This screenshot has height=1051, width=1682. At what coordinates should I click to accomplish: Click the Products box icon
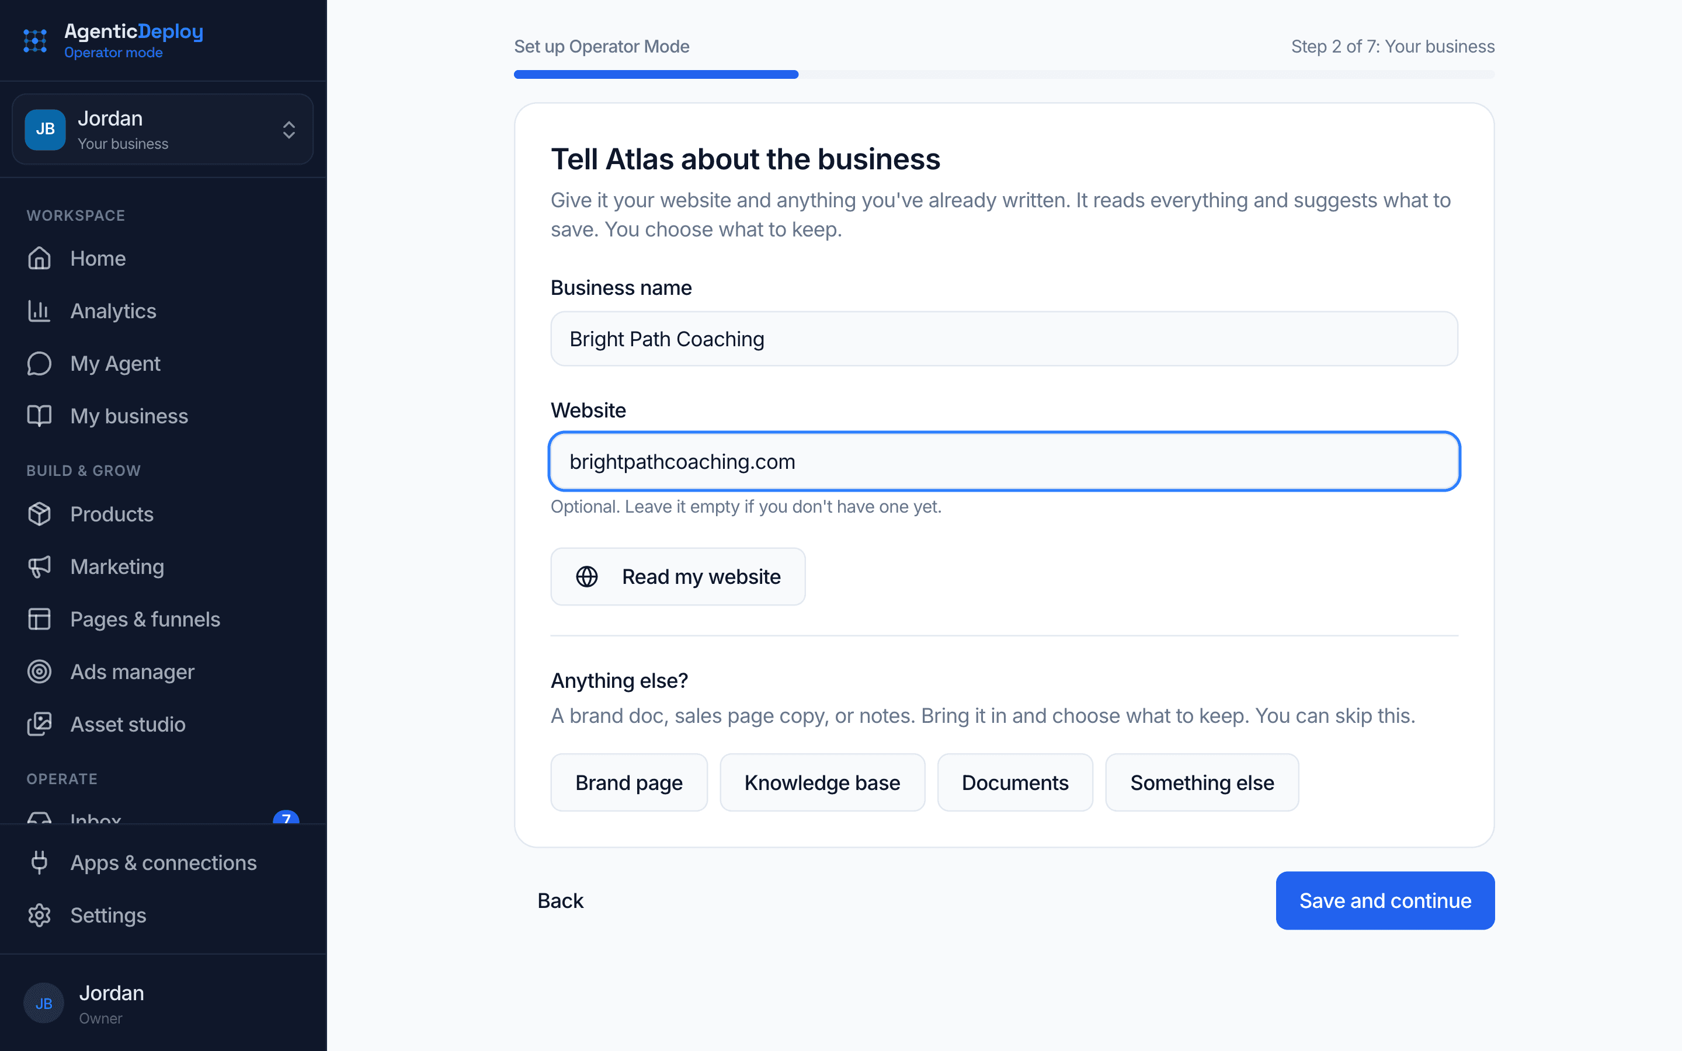click(40, 514)
